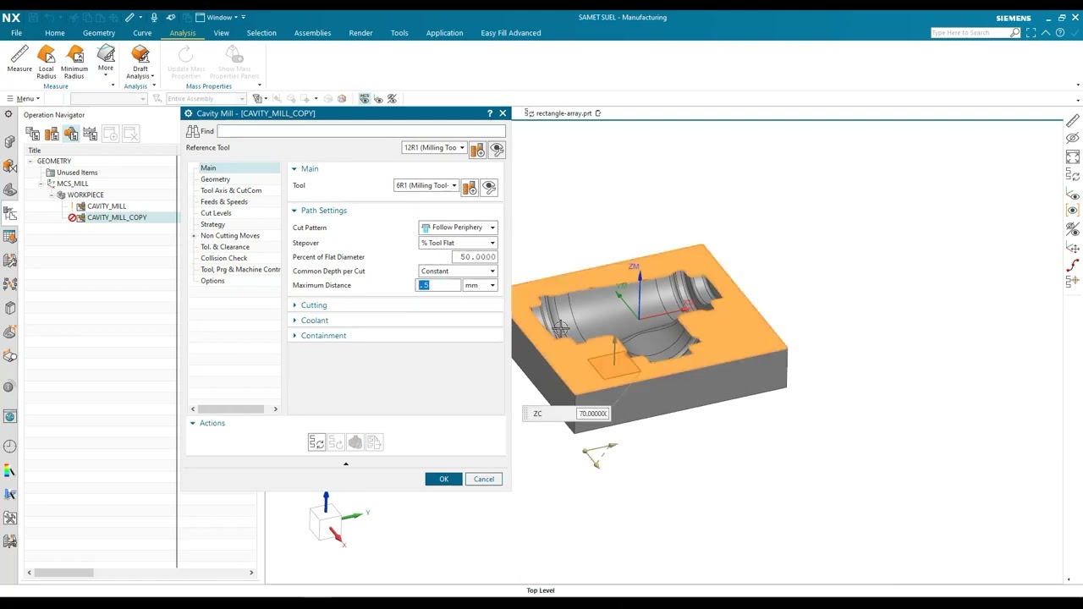The height and width of the screenshot is (609, 1083).
Task: Collapse the GEOMETRY tree node
Action: tap(30, 162)
